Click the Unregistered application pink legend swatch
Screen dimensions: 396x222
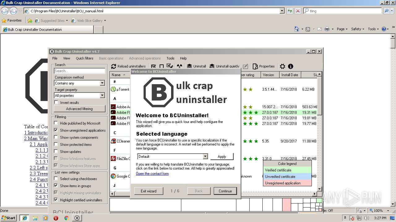point(287,183)
